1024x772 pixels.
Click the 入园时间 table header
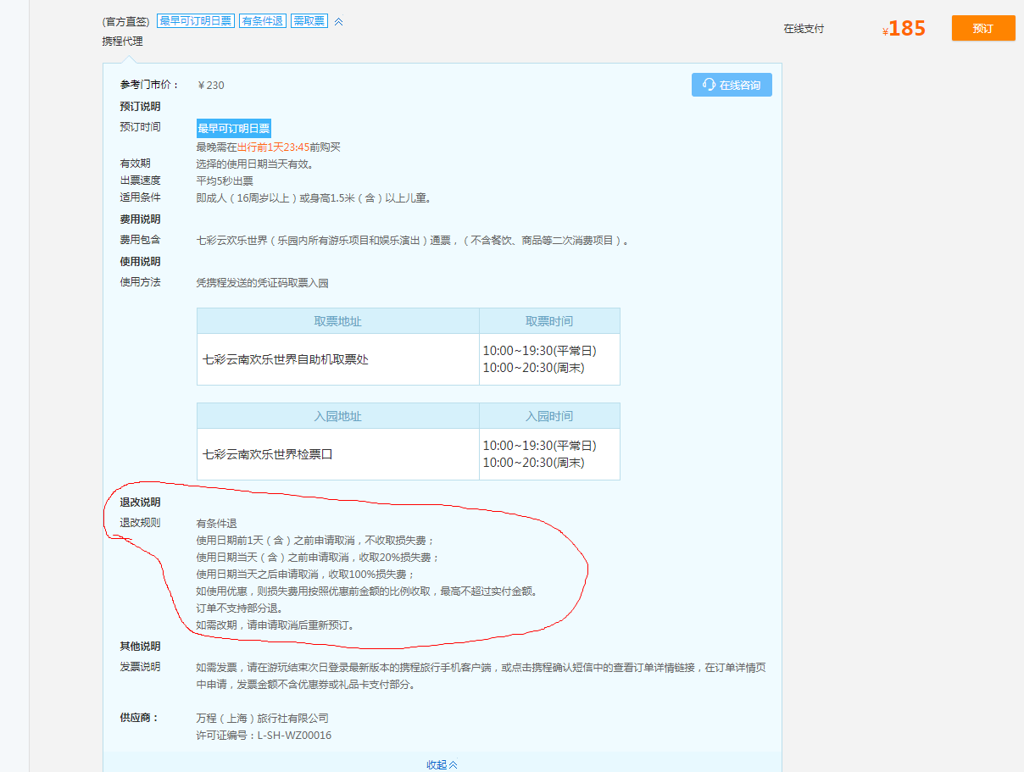(x=549, y=416)
